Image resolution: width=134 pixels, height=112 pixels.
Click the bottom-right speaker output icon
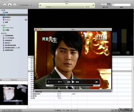pyautogui.click(x=113, y=110)
